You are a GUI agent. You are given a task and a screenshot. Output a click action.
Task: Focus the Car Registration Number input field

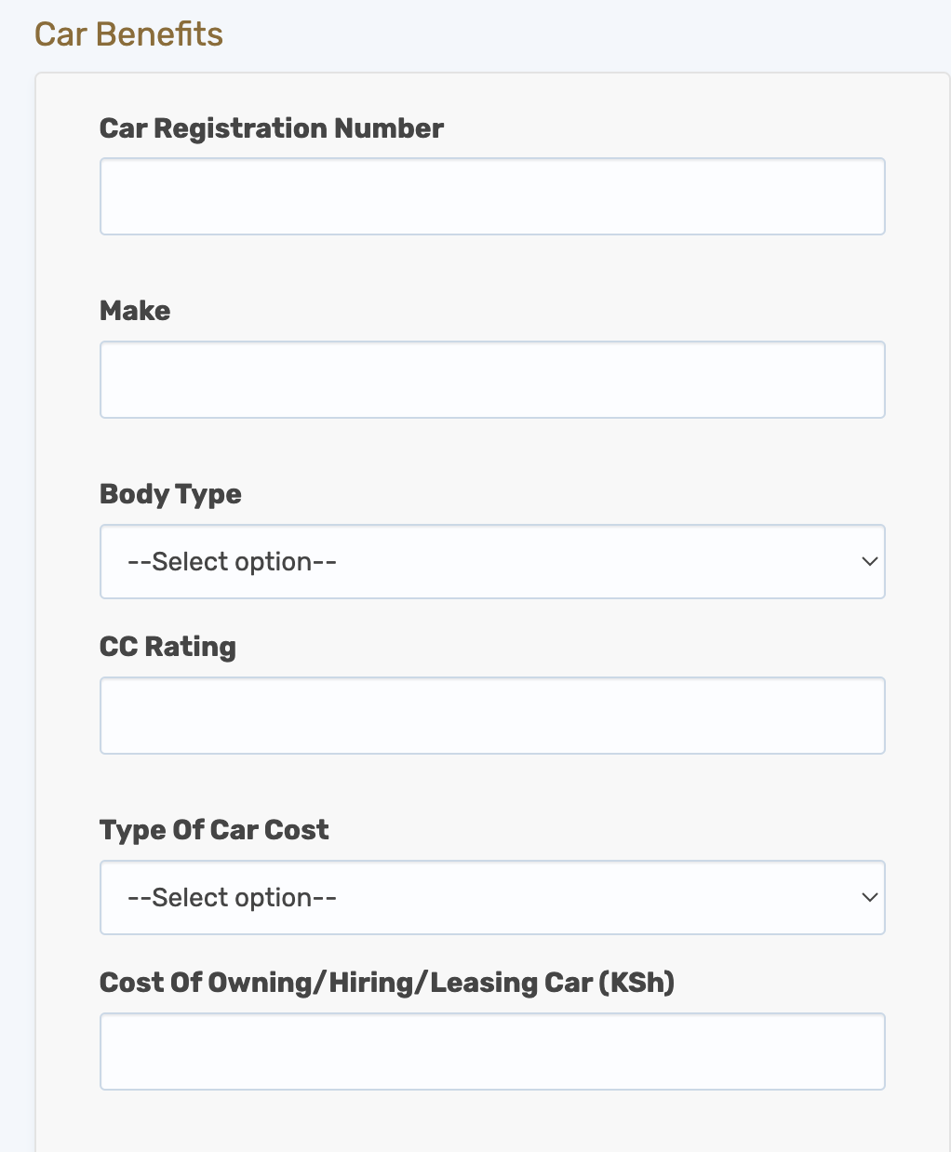pos(492,196)
